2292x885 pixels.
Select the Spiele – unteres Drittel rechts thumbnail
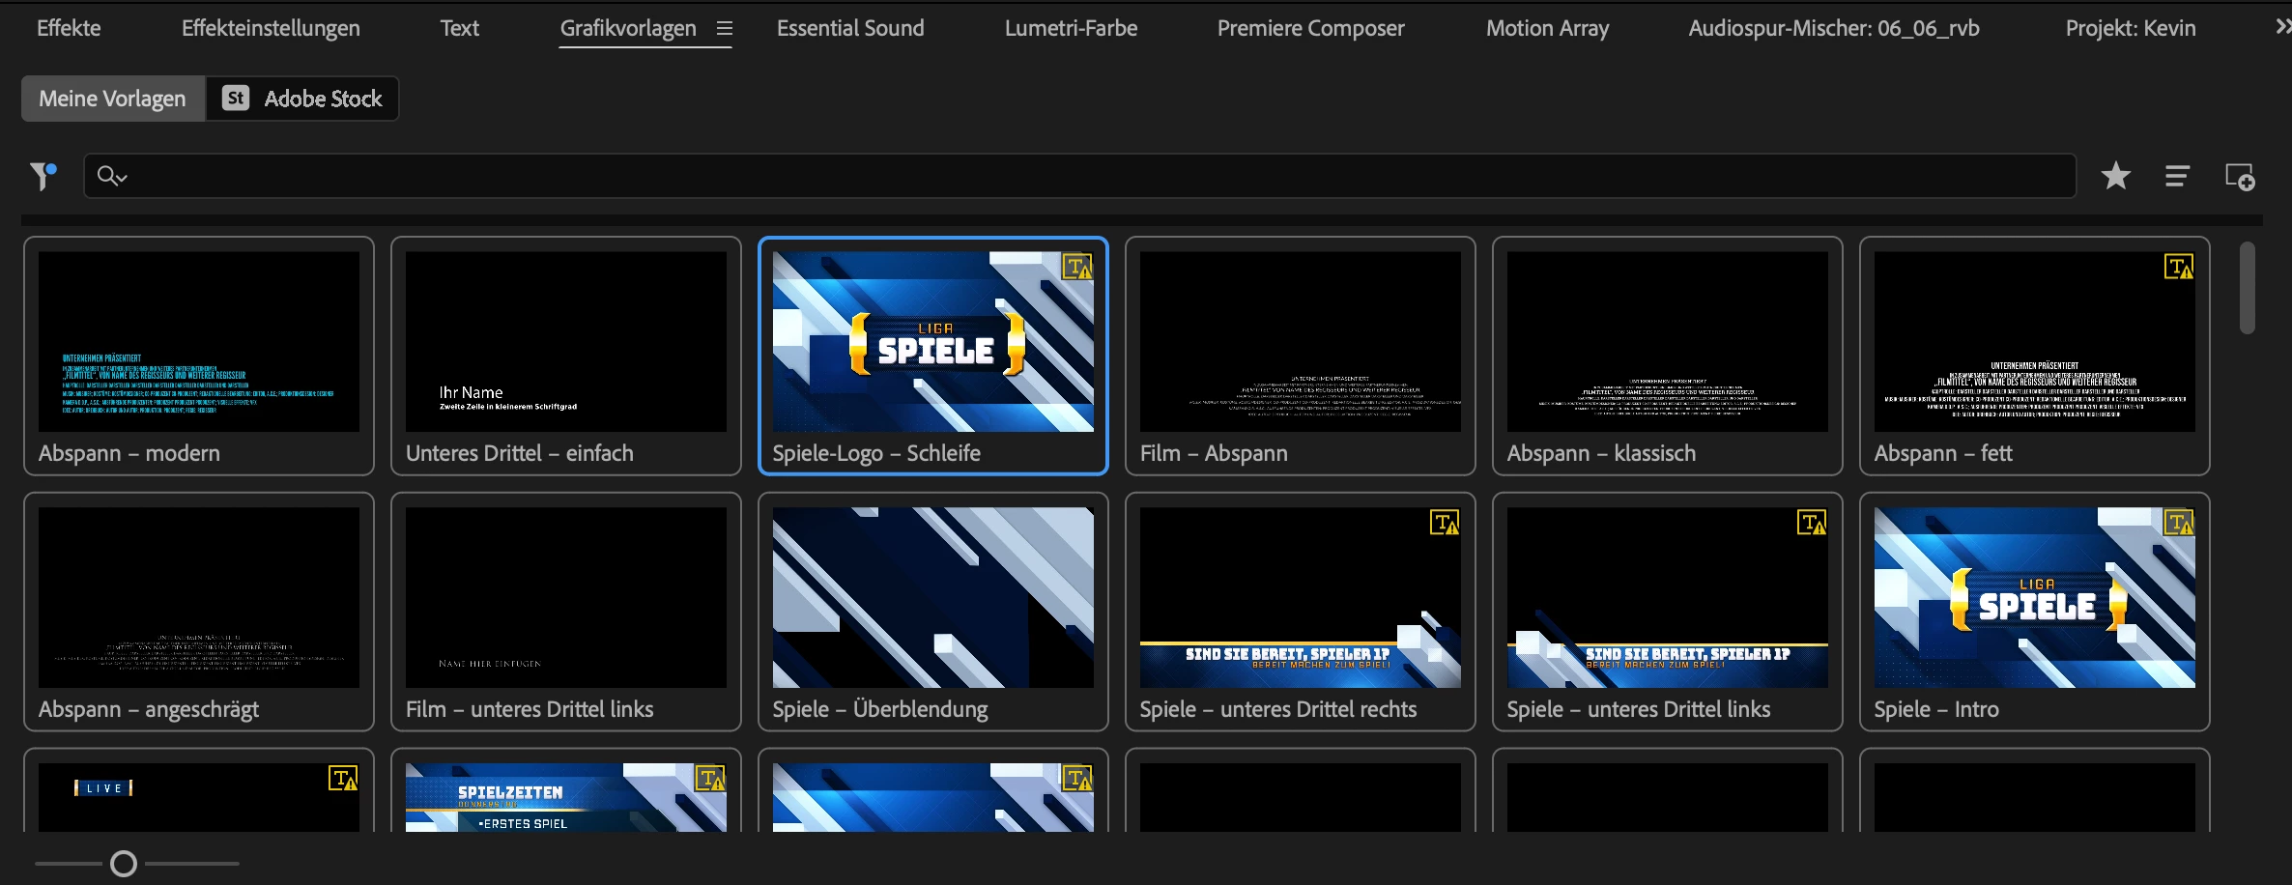coord(1301,598)
